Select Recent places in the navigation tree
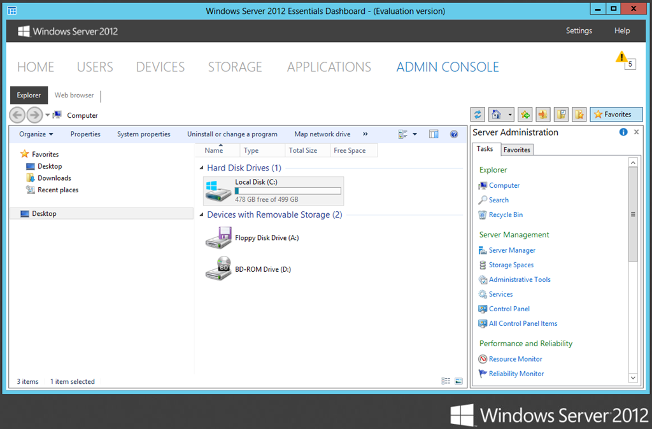The height and width of the screenshot is (429, 652). pos(52,190)
